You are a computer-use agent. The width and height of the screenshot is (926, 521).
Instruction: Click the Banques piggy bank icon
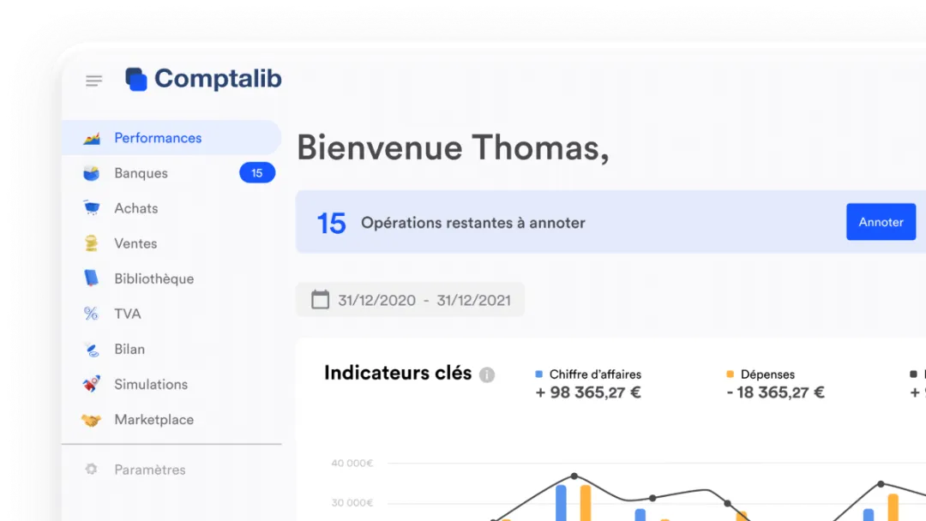click(92, 173)
